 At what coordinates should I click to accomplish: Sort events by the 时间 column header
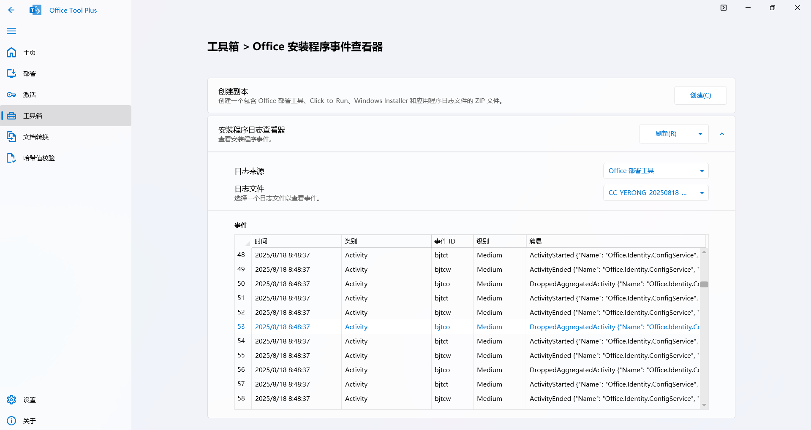pyautogui.click(x=296, y=241)
